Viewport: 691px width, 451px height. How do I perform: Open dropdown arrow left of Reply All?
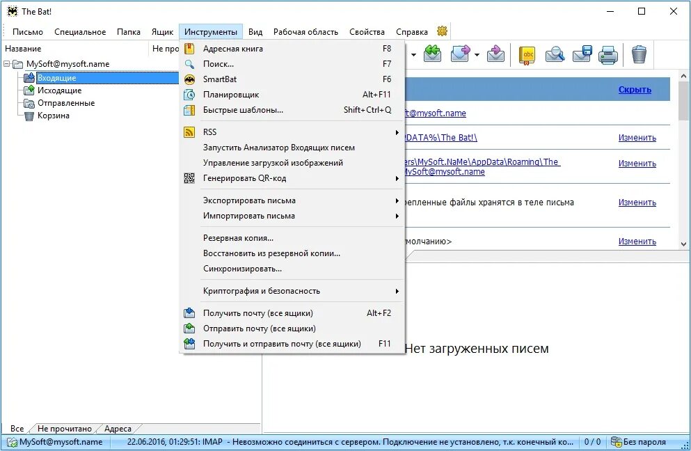pyautogui.click(x=413, y=55)
